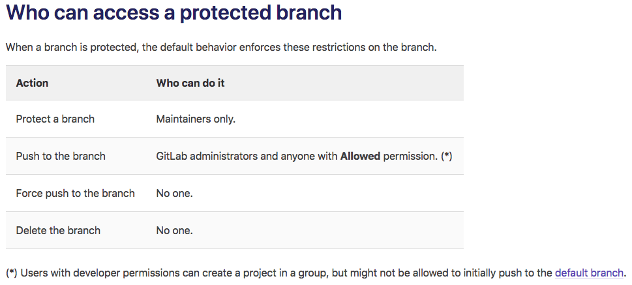Select the "Maintainers only." table cell
Image resolution: width=632 pixels, height=285 pixels.
(x=196, y=119)
